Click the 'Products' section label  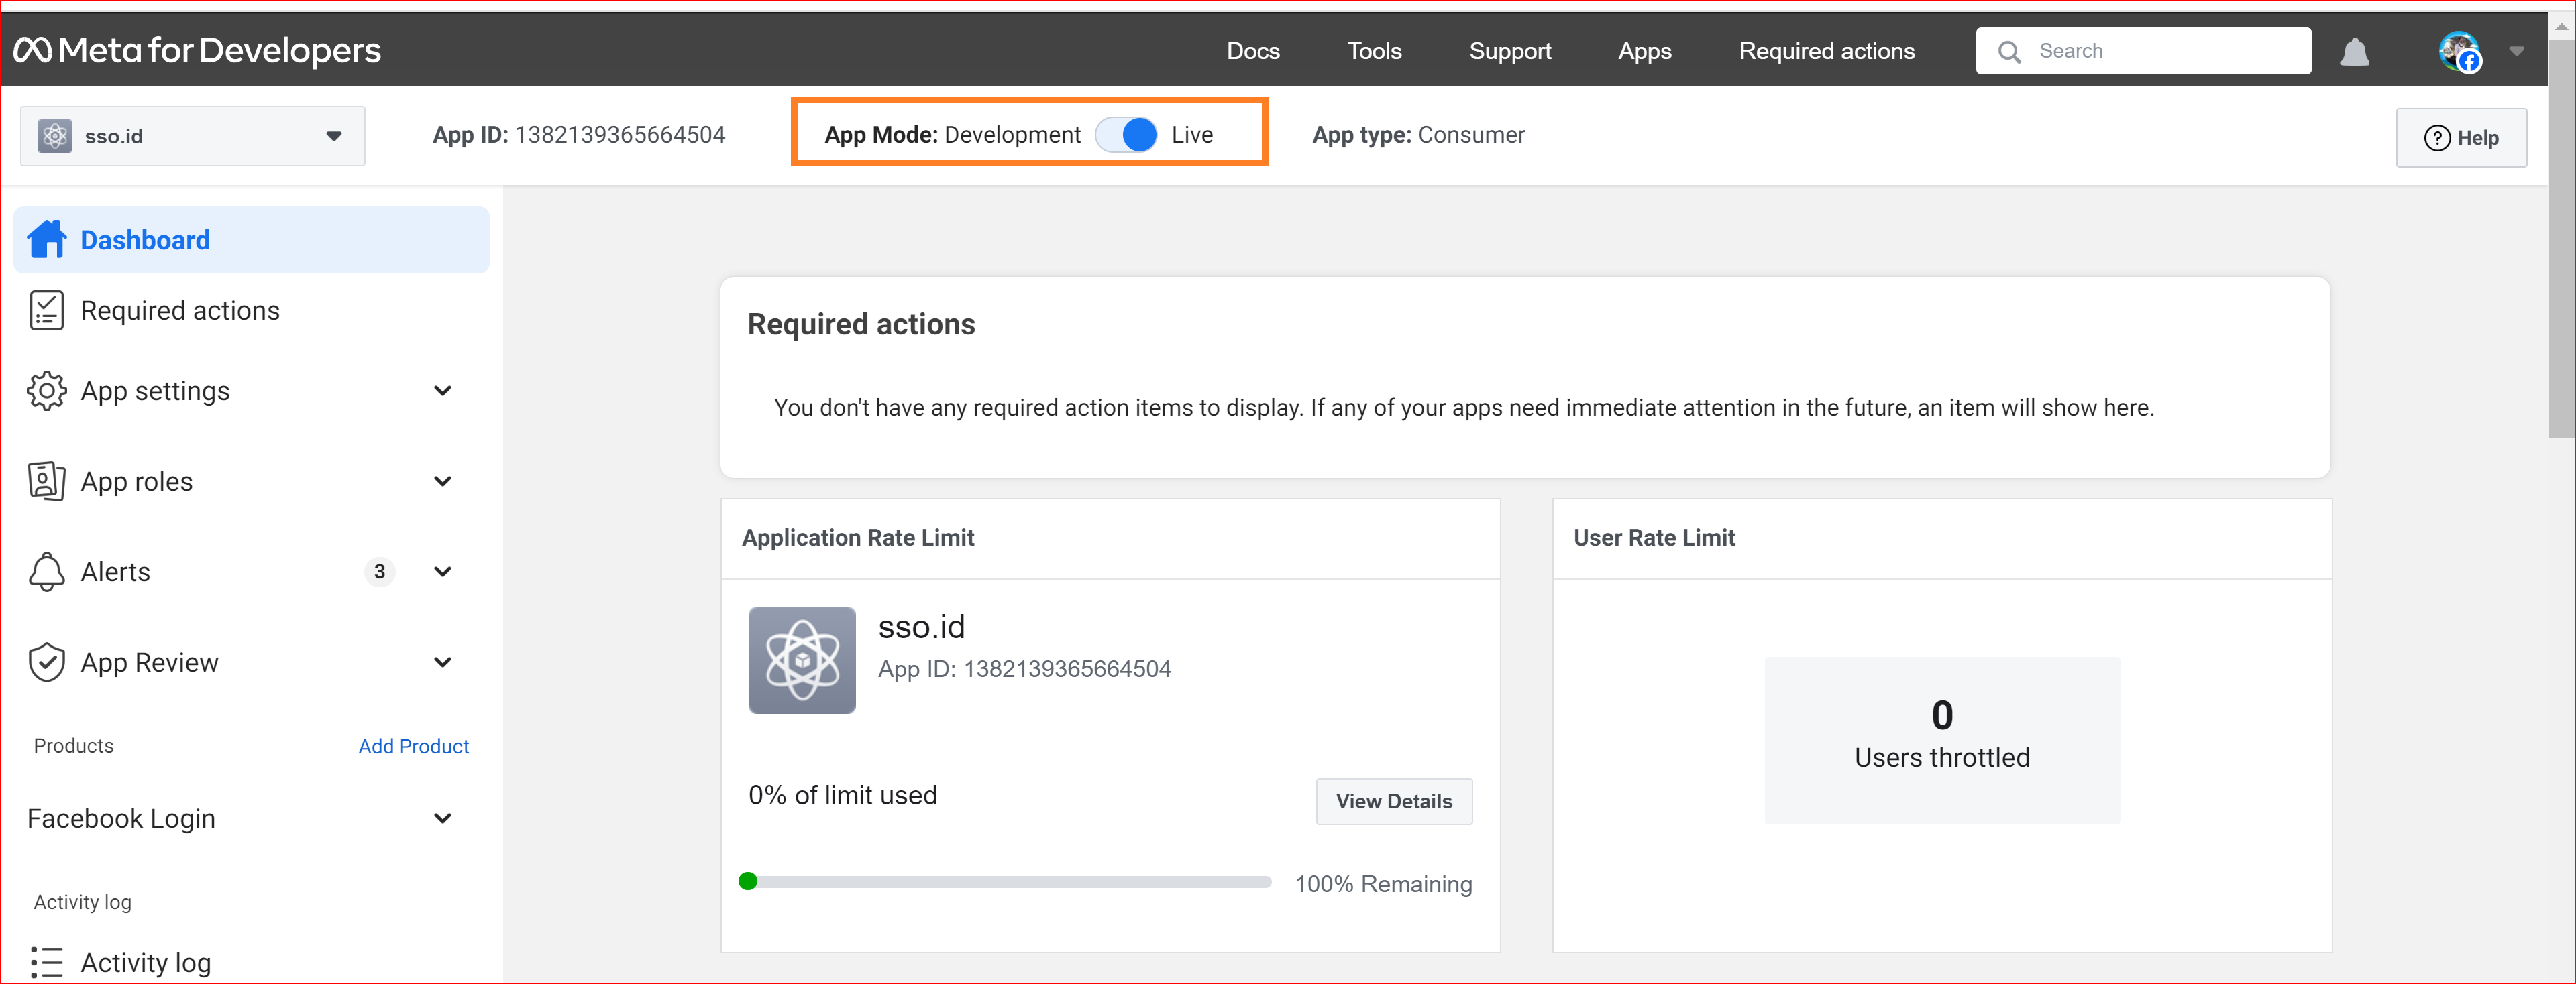pos(73,746)
